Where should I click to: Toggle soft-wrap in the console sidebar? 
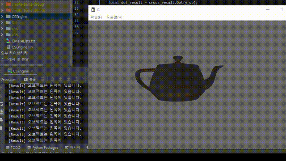[x=1, y=104]
